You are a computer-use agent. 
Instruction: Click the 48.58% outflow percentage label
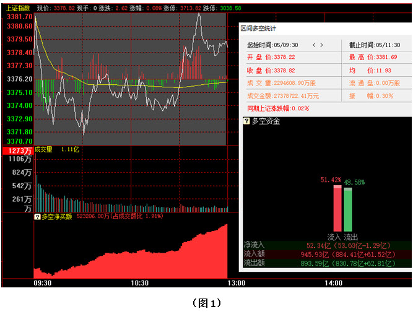[x=355, y=182]
